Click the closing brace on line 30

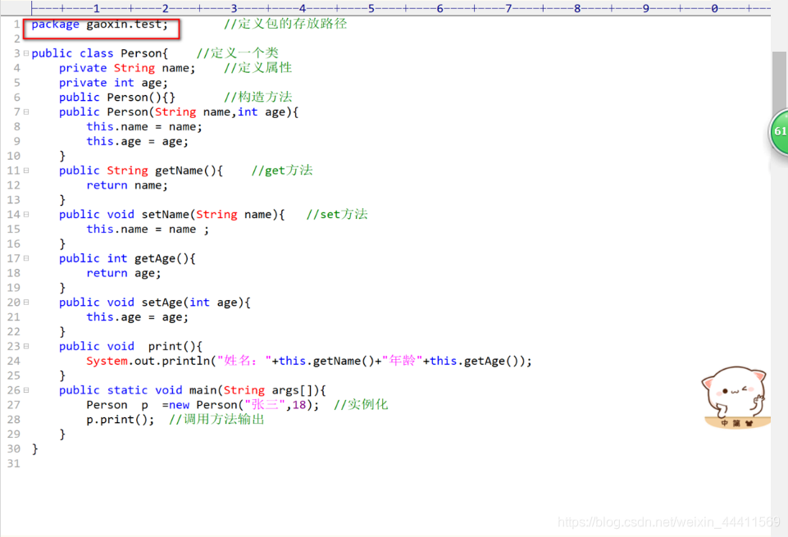pyautogui.click(x=34, y=449)
